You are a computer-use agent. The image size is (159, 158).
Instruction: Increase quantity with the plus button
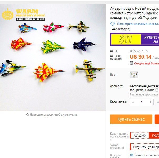151,102
